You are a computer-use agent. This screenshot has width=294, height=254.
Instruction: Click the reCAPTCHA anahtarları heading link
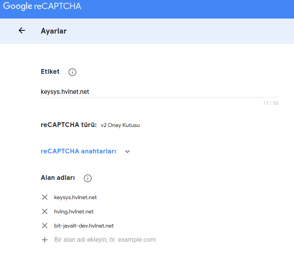(78, 151)
